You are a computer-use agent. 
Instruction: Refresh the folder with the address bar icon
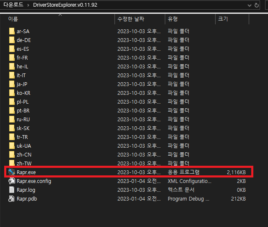[x=256, y=5]
